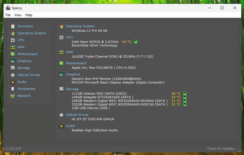Click the CPU heading link in main panel
The image size is (244, 155).
pyautogui.click(x=69, y=37)
